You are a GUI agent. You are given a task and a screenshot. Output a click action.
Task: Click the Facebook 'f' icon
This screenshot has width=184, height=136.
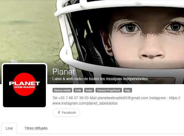(x=59, y=113)
